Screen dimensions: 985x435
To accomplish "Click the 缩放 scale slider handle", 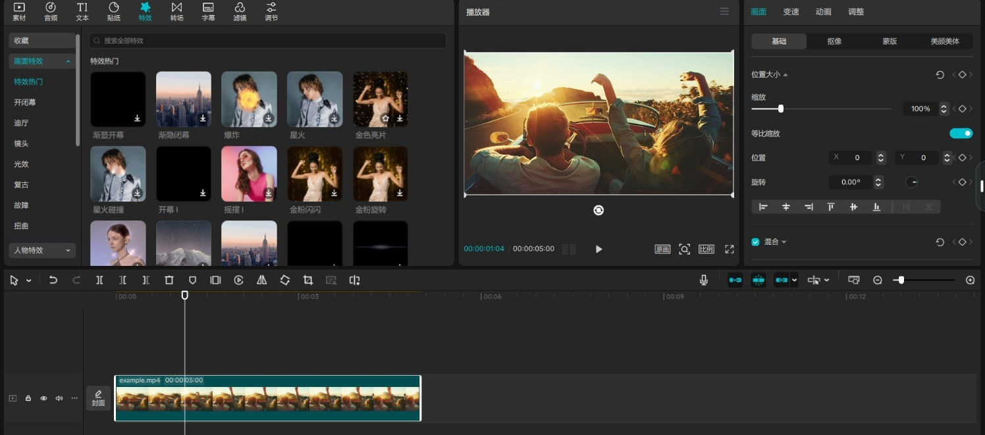I will click(781, 109).
